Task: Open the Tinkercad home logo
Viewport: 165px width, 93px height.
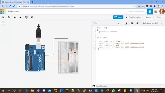Action: (x=3, y=11)
